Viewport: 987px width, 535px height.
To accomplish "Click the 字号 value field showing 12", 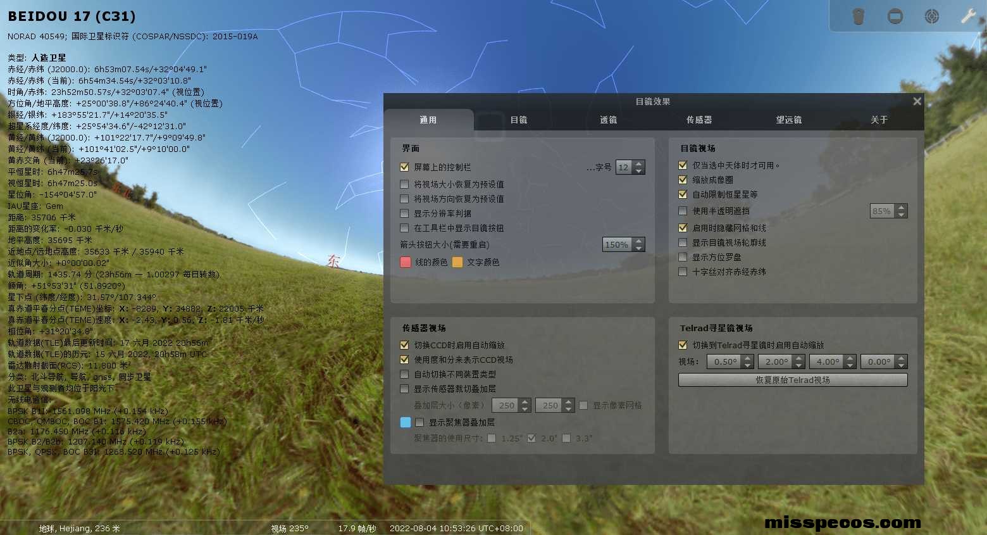I will 624,167.
